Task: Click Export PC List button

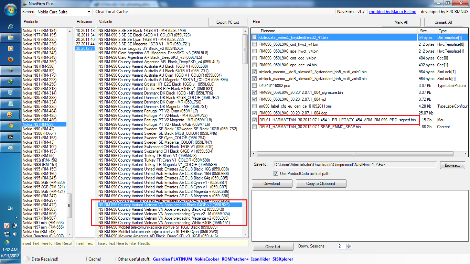Action: tap(228, 22)
